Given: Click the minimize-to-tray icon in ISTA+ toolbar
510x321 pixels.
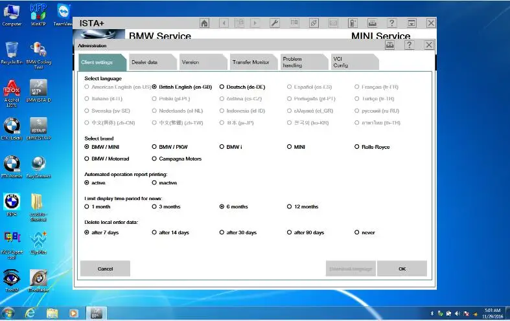Looking at the screenshot, I should pyautogui.click(x=411, y=23).
